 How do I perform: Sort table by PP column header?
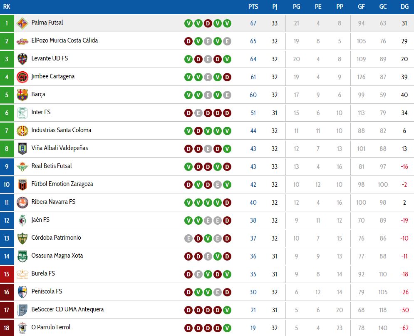click(x=340, y=7)
